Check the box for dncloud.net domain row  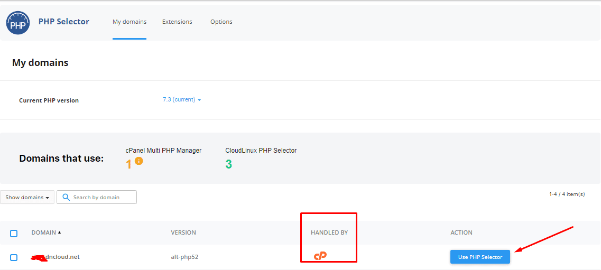pyautogui.click(x=14, y=257)
